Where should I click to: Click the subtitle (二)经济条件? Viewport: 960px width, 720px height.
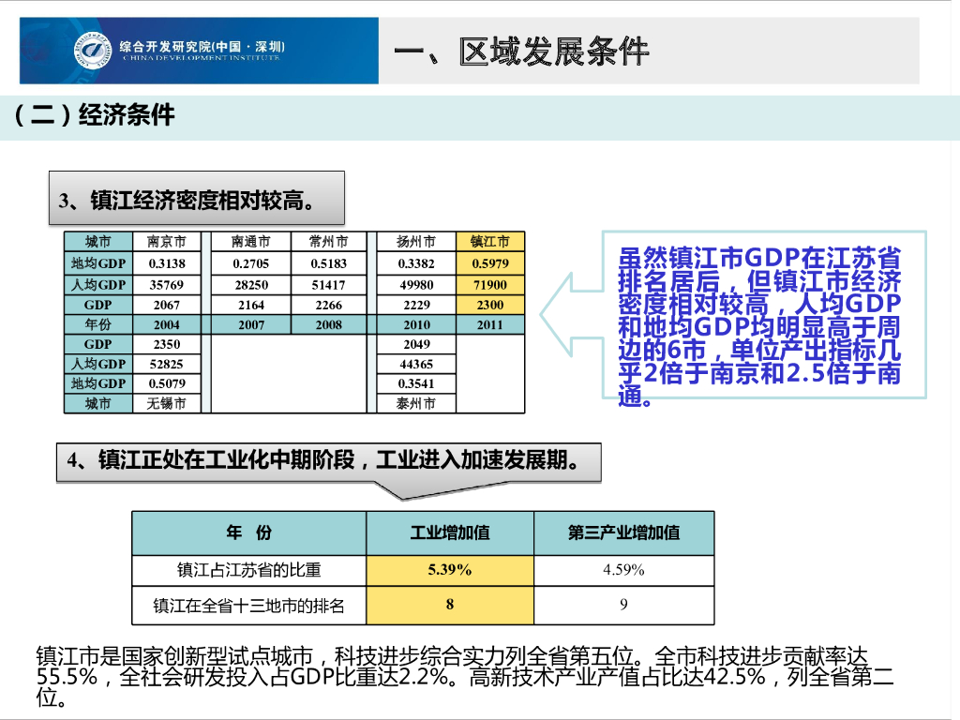pyautogui.click(x=95, y=114)
